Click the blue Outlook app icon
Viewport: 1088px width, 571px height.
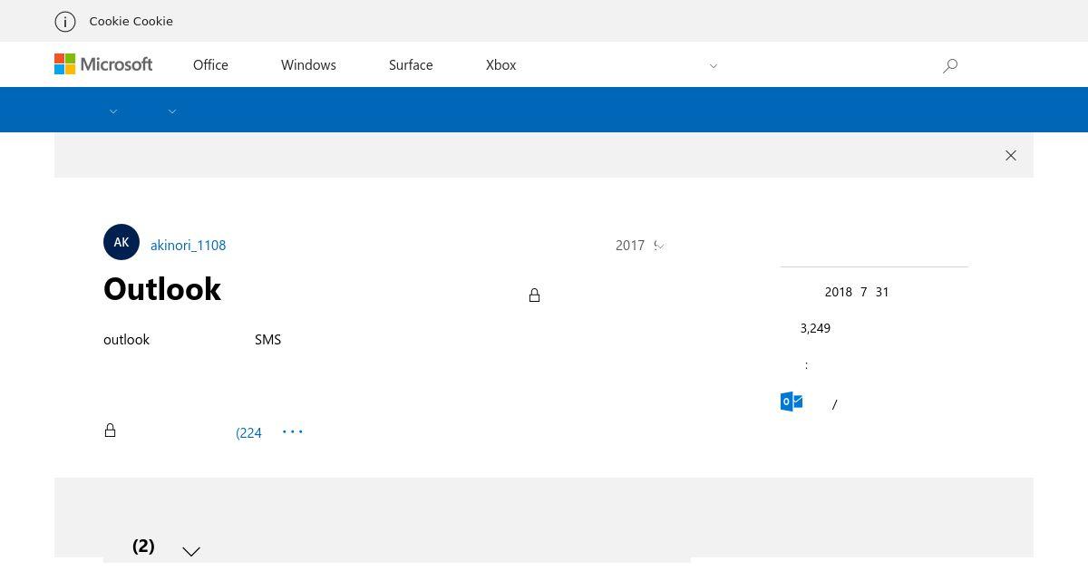[x=792, y=402]
